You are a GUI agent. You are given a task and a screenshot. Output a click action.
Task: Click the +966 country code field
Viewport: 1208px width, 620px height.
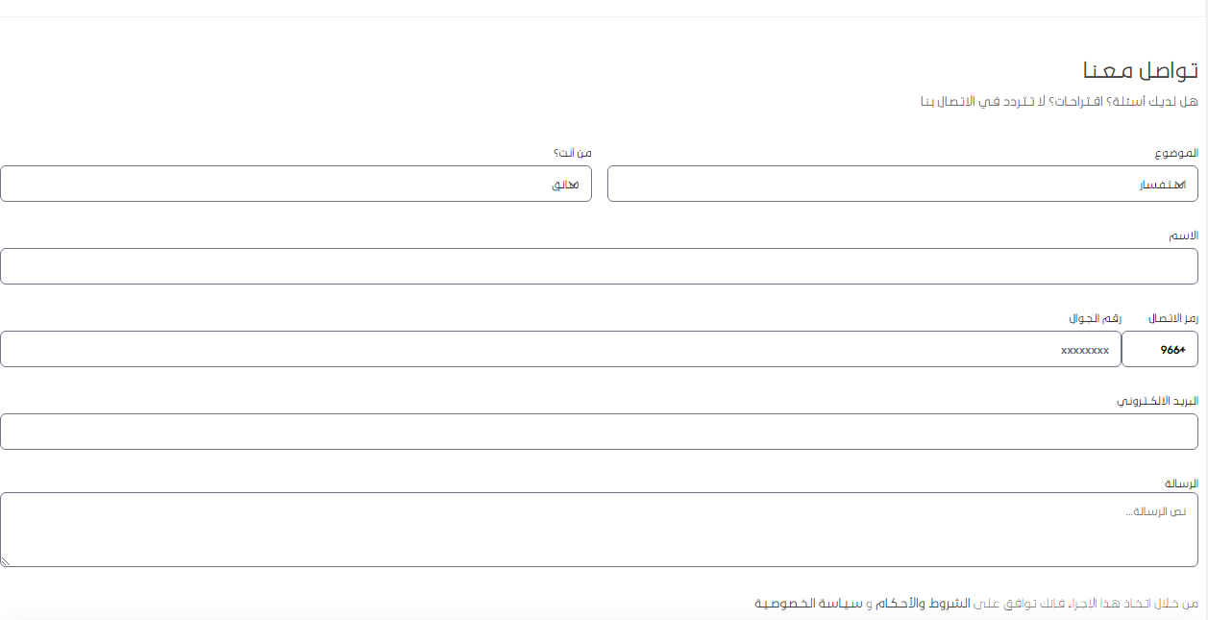click(x=1160, y=349)
